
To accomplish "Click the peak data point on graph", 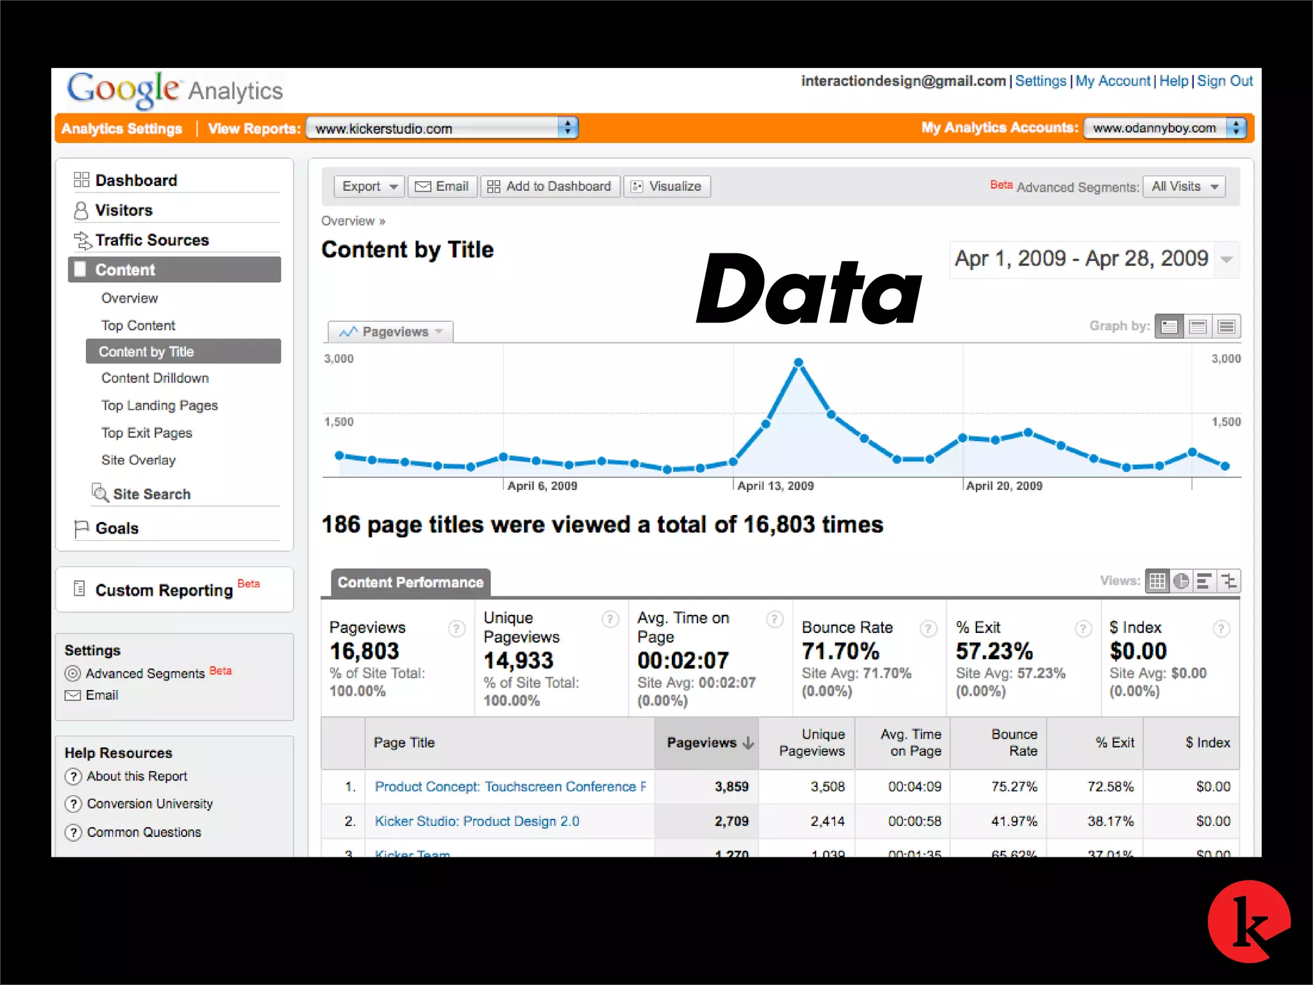I will (x=798, y=362).
